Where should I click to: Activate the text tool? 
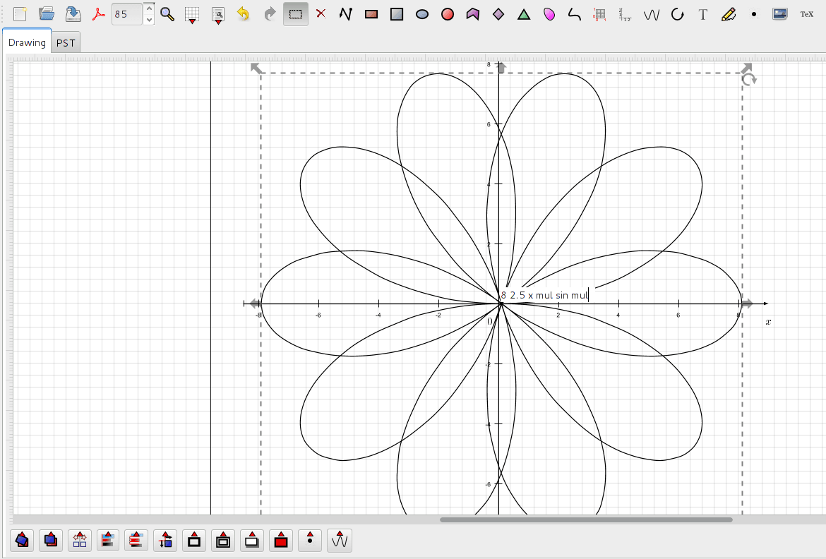(702, 14)
